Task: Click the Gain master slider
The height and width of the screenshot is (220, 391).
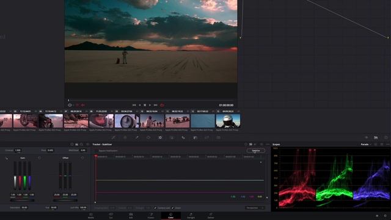Action: pyautogui.click(x=22, y=200)
